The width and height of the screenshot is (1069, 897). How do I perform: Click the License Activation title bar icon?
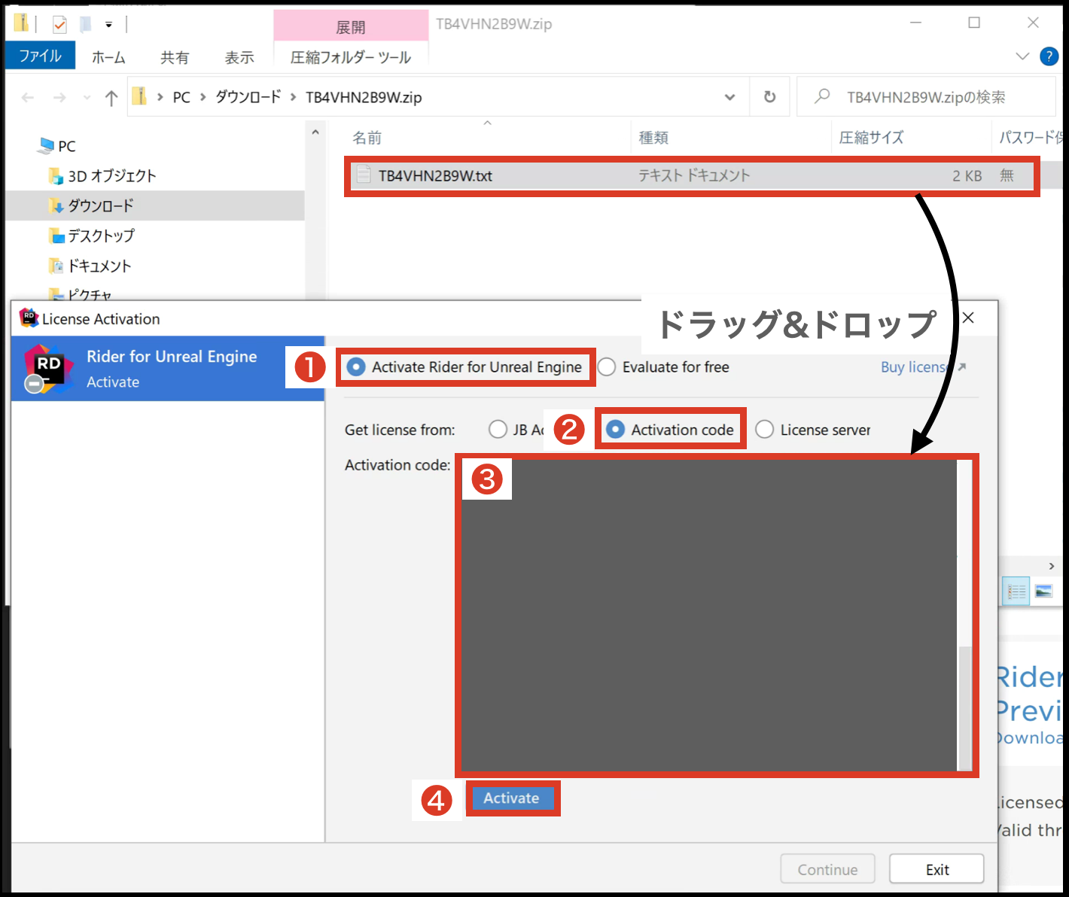coord(29,318)
